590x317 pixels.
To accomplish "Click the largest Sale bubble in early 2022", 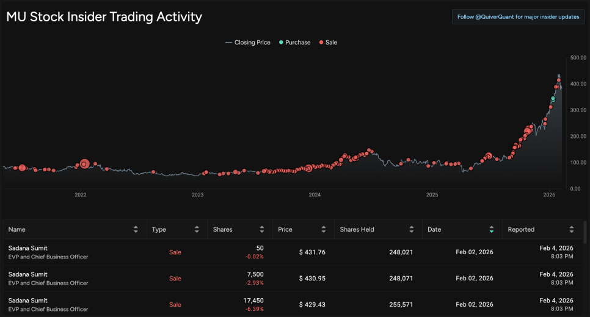I will pos(84,163).
